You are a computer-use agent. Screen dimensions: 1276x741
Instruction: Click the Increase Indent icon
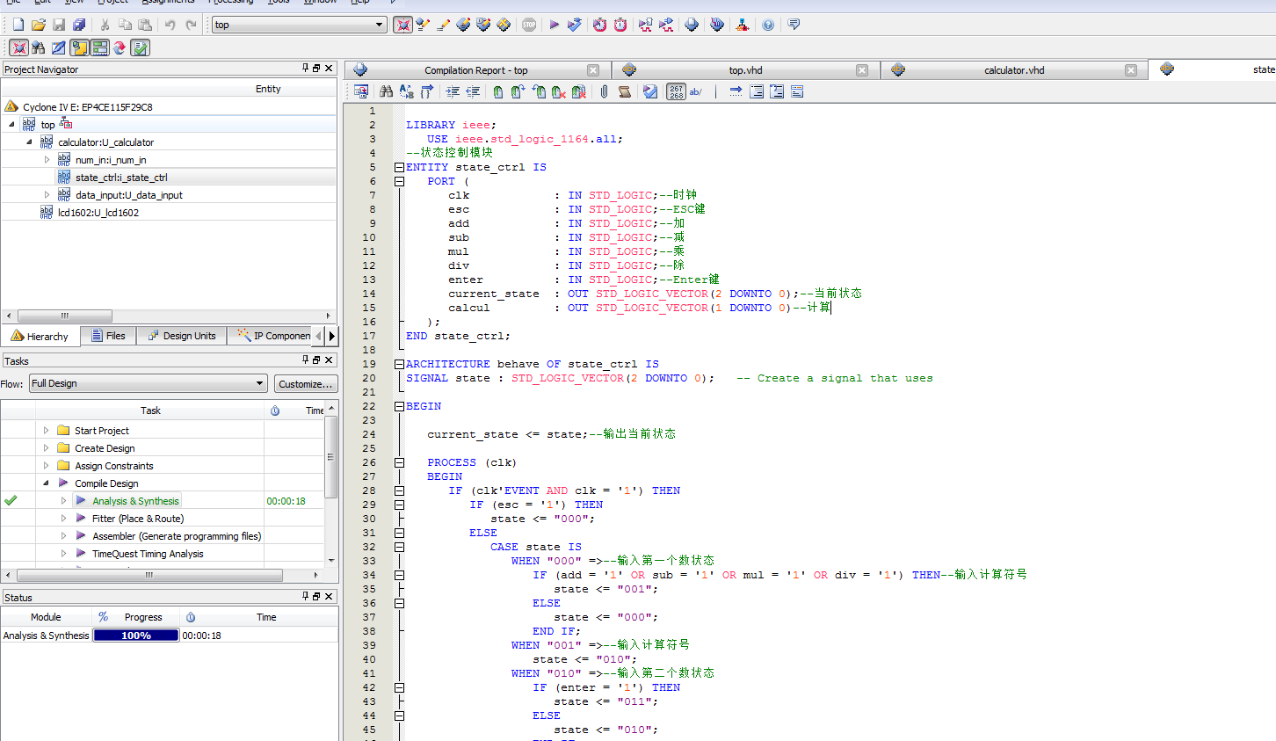(453, 91)
